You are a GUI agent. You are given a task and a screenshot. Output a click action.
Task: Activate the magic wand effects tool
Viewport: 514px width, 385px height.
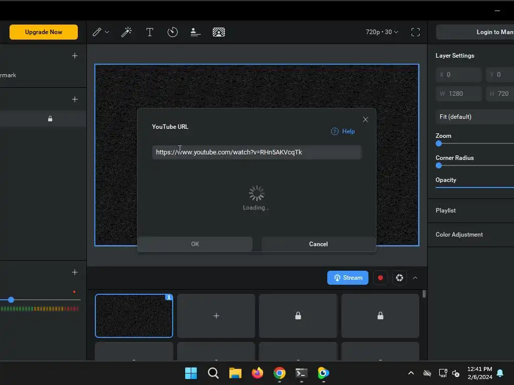[x=126, y=32]
